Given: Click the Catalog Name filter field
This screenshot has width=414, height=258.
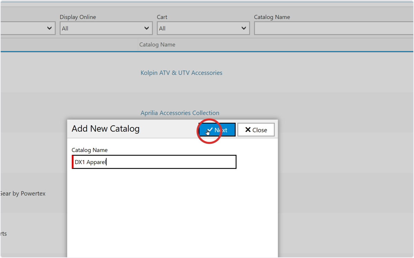Looking at the screenshot, I should (334, 29).
